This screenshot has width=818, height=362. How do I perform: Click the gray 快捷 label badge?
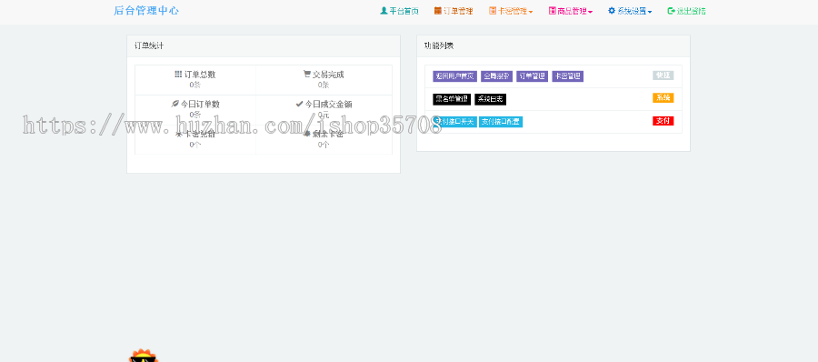coord(663,75)
